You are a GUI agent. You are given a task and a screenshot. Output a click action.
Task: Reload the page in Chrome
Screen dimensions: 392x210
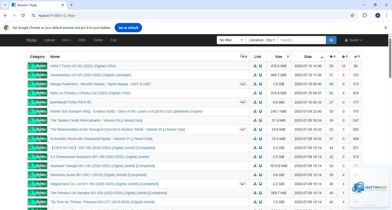[x=23, y=16]
